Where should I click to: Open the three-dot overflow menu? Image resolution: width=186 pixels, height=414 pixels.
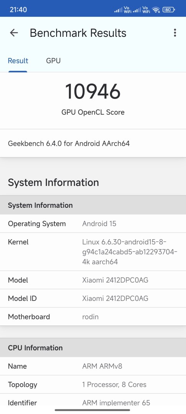175,33
